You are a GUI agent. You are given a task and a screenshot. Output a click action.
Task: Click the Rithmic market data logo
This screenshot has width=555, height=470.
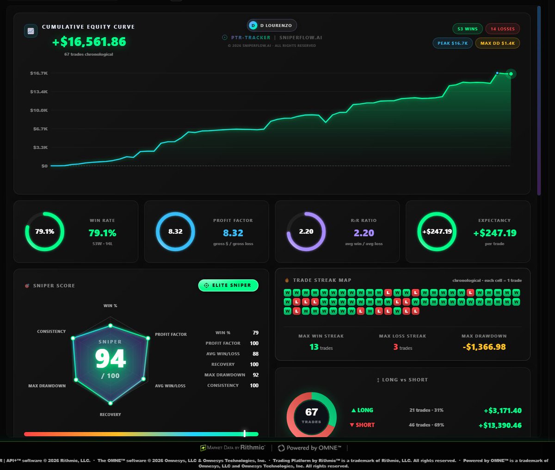click(233, 448)
